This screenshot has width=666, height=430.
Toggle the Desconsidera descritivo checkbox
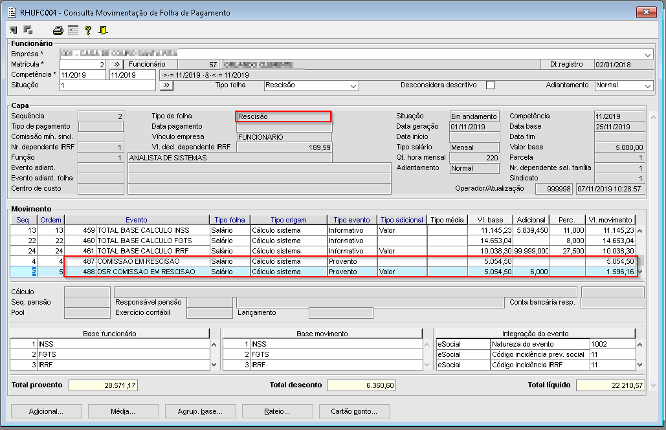pos(490,85)
